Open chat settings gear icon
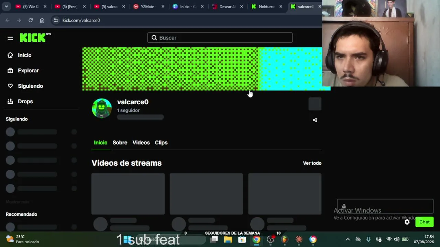Screen dimensions: 440x247 coord(407,222)
